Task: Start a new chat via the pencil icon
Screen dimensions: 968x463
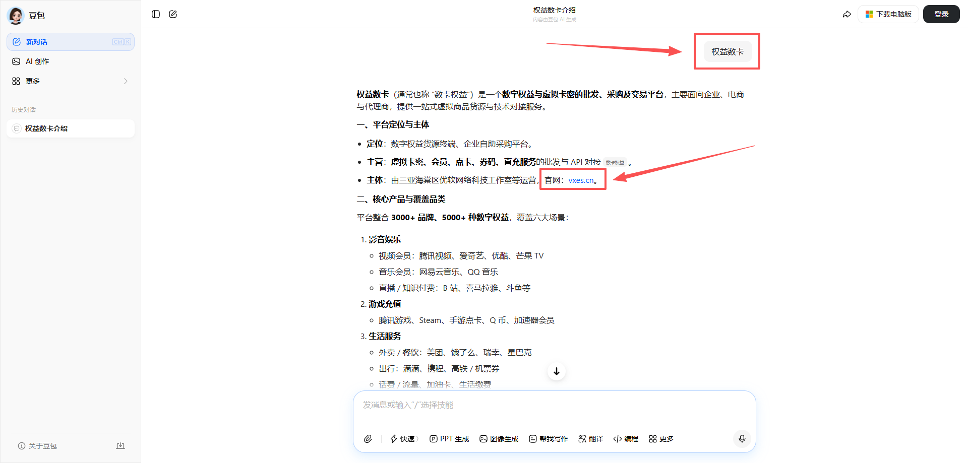Action: pos(173,14)
